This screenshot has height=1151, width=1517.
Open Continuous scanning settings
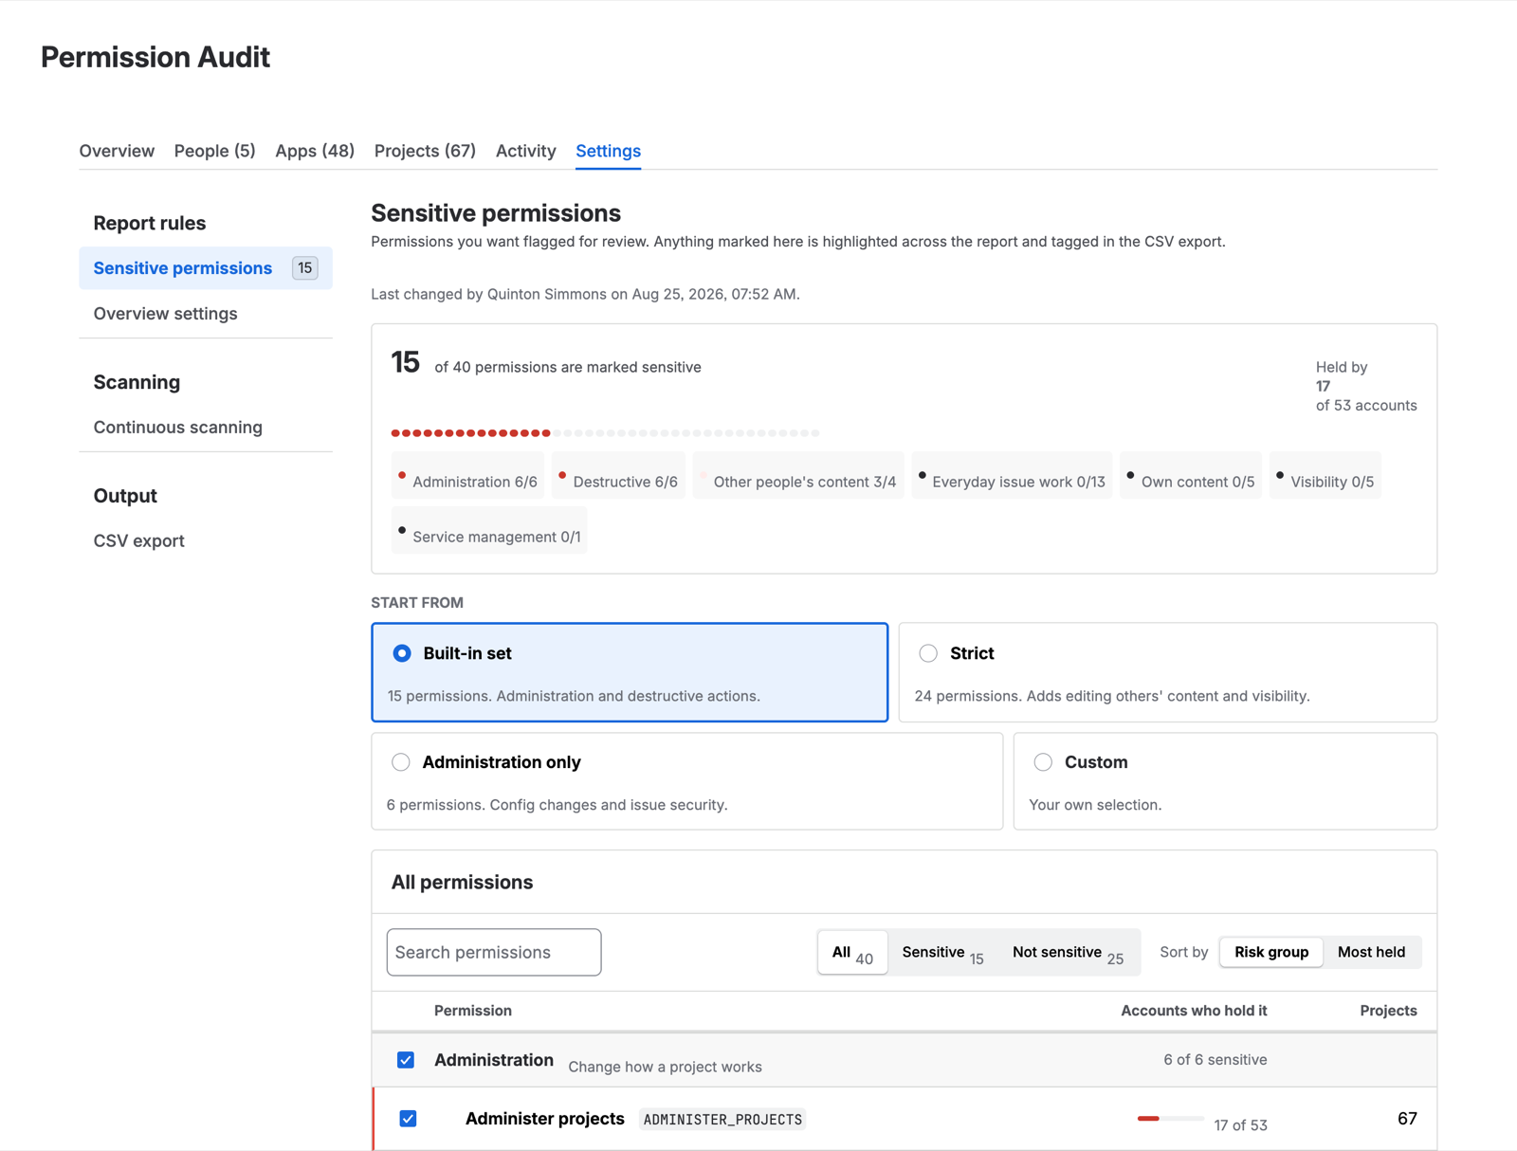206,428
